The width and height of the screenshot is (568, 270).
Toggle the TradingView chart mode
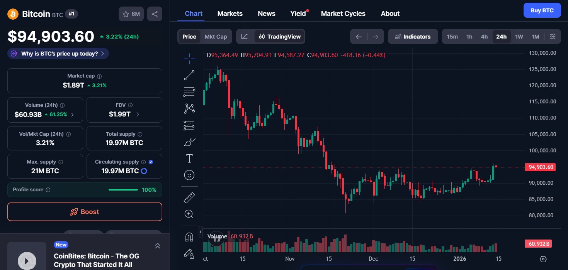(x=279, y=36)
